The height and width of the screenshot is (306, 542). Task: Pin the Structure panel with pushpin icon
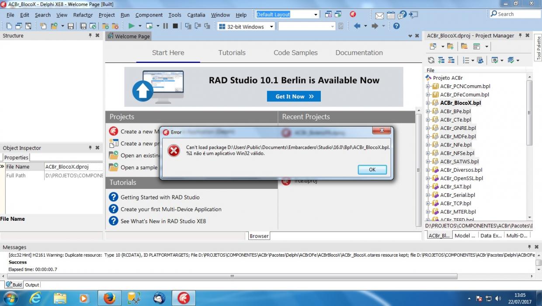pos(90,35)
